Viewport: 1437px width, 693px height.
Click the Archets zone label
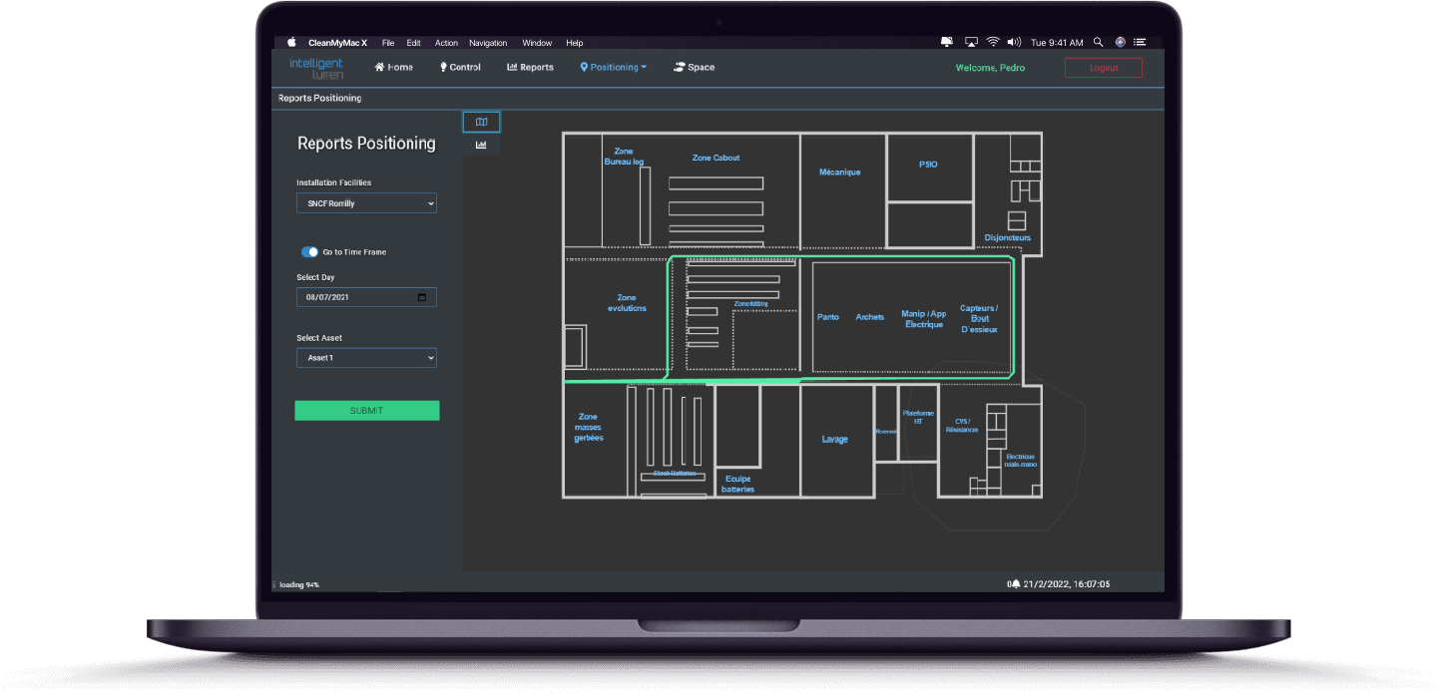click(870, 317)
